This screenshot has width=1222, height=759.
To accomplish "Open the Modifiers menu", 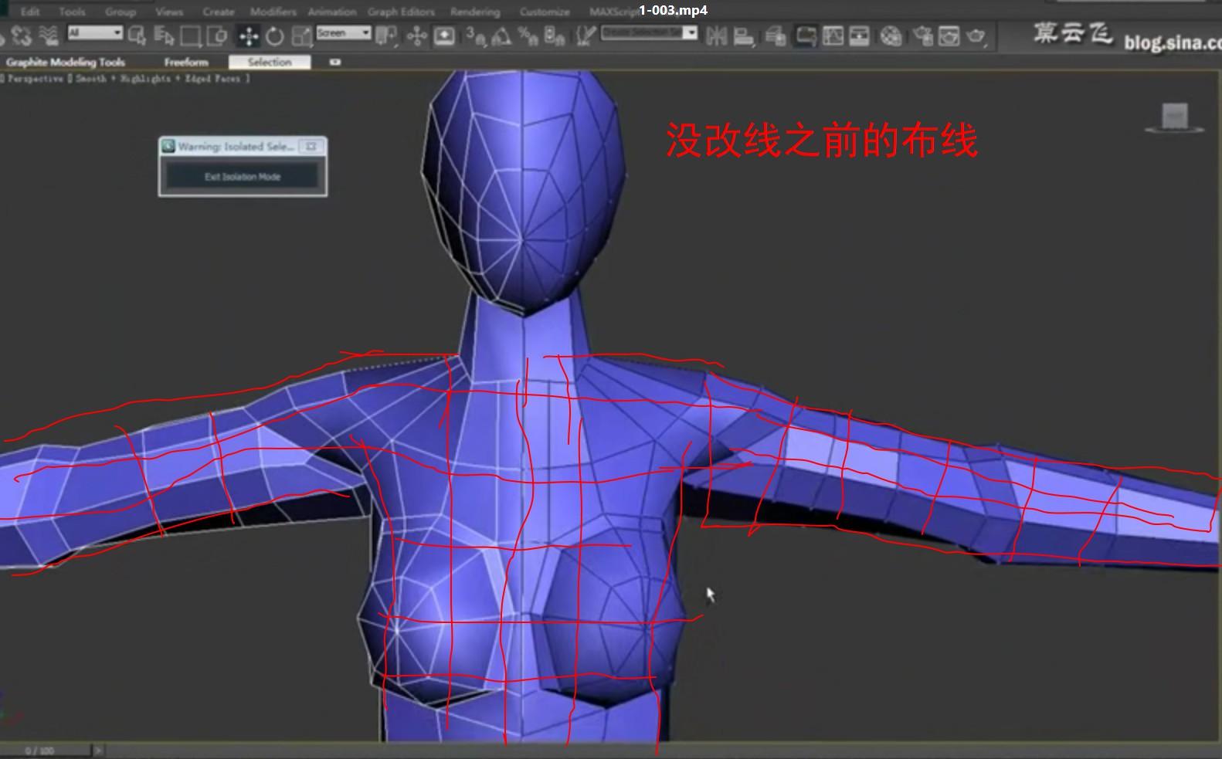I will pos(273,12).
